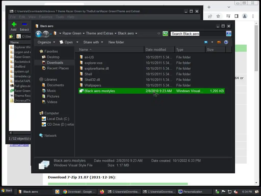Screen dimensions: 261x196
Task: Select Network in the navigation pane
Action: click(50, 136)
